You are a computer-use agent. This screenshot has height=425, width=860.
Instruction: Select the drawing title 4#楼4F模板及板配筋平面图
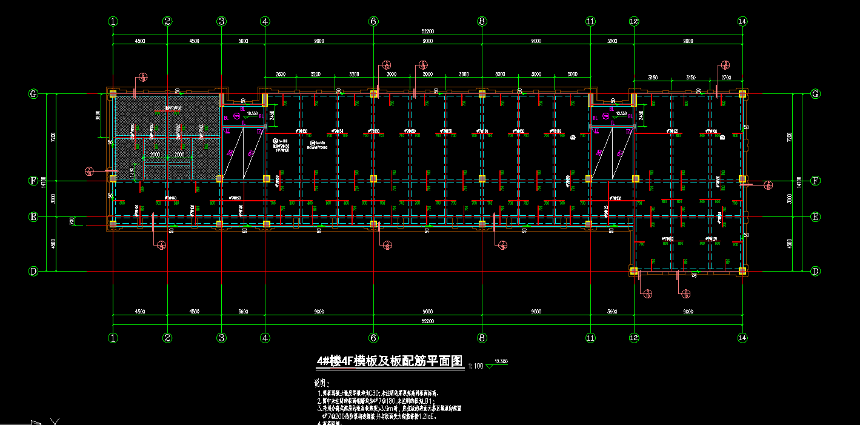pyautogui.click(x=390, y=361)
